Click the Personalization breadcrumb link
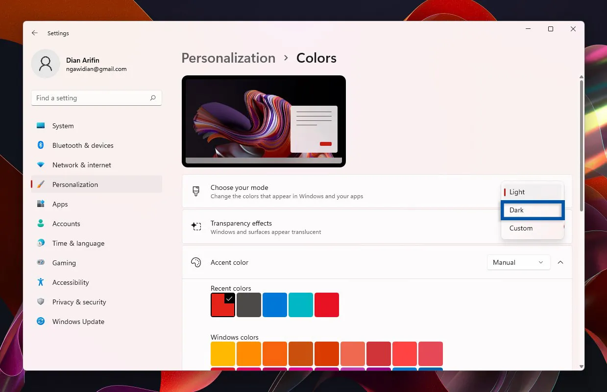 point(228,58)
